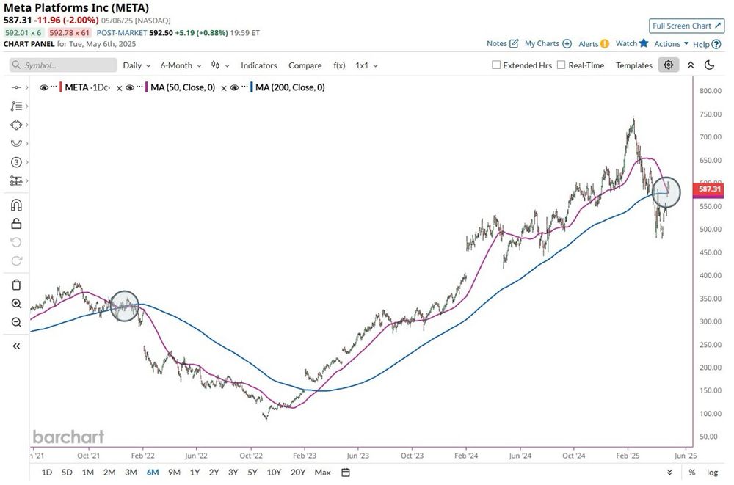Open the 1x1 grid layout dropdown

point(366,65)
